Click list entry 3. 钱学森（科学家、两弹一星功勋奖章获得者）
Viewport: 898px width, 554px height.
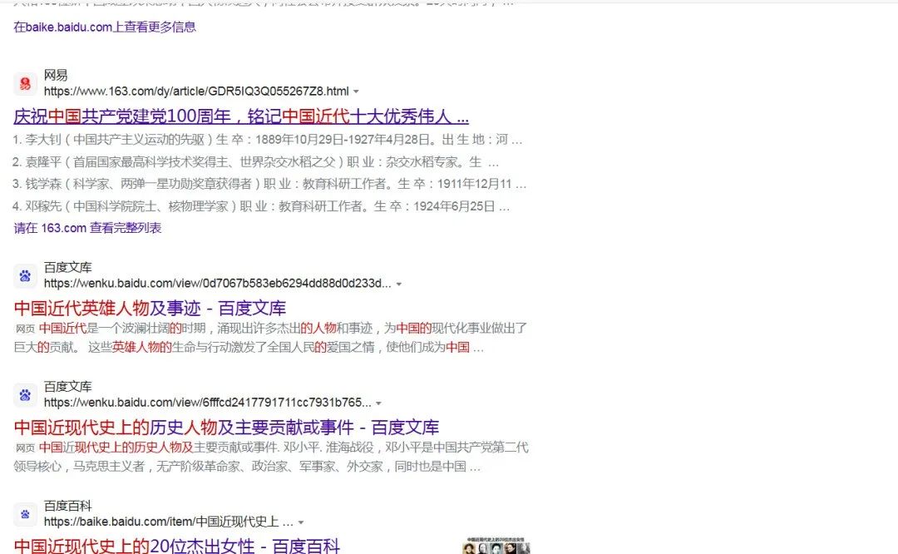[269, 184]
